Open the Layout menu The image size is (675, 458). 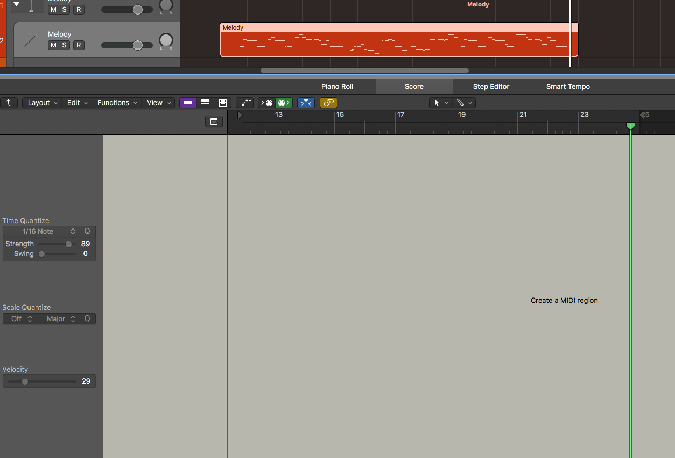43,102
